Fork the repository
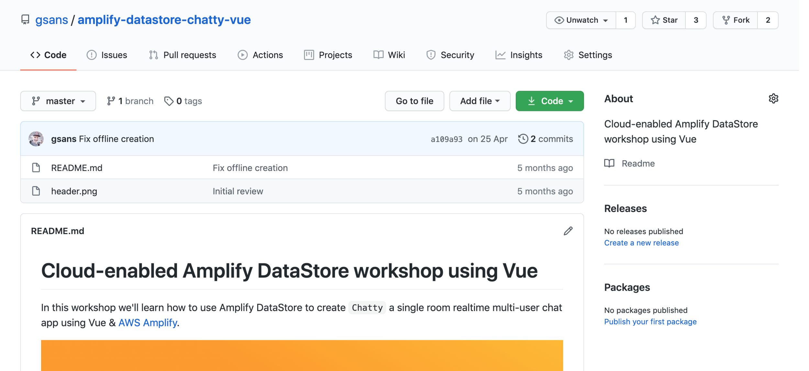Screen dimensions: 809x371 [x=736, y=20]
